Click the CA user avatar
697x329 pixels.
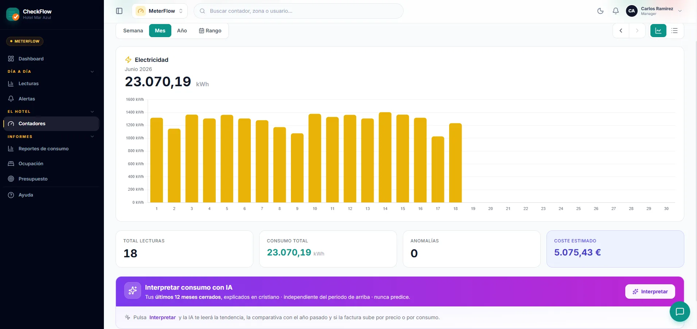632,11
